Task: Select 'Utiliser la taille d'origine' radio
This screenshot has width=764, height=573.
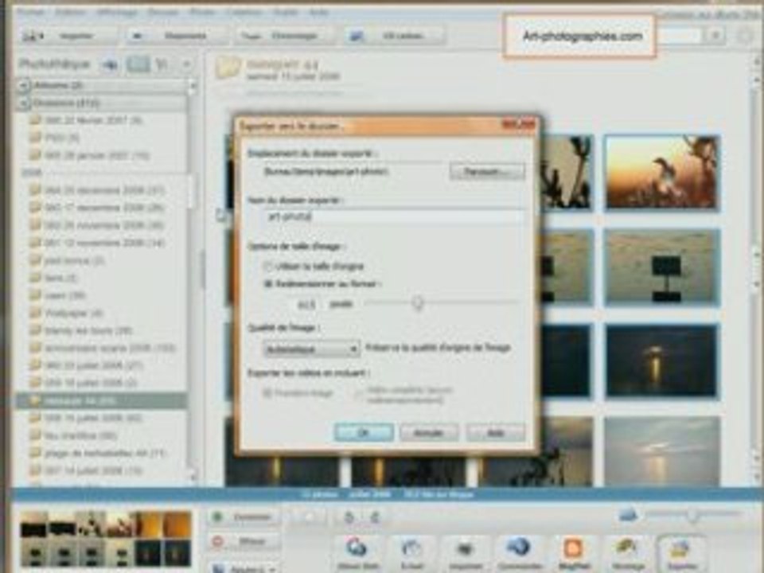Action: pyautogui.click(x=267, y=266)
